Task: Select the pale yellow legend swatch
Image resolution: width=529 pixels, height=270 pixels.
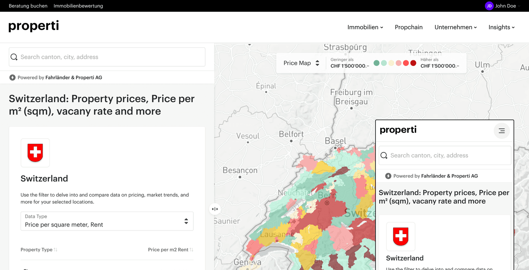Action: (x=391, y=63)
